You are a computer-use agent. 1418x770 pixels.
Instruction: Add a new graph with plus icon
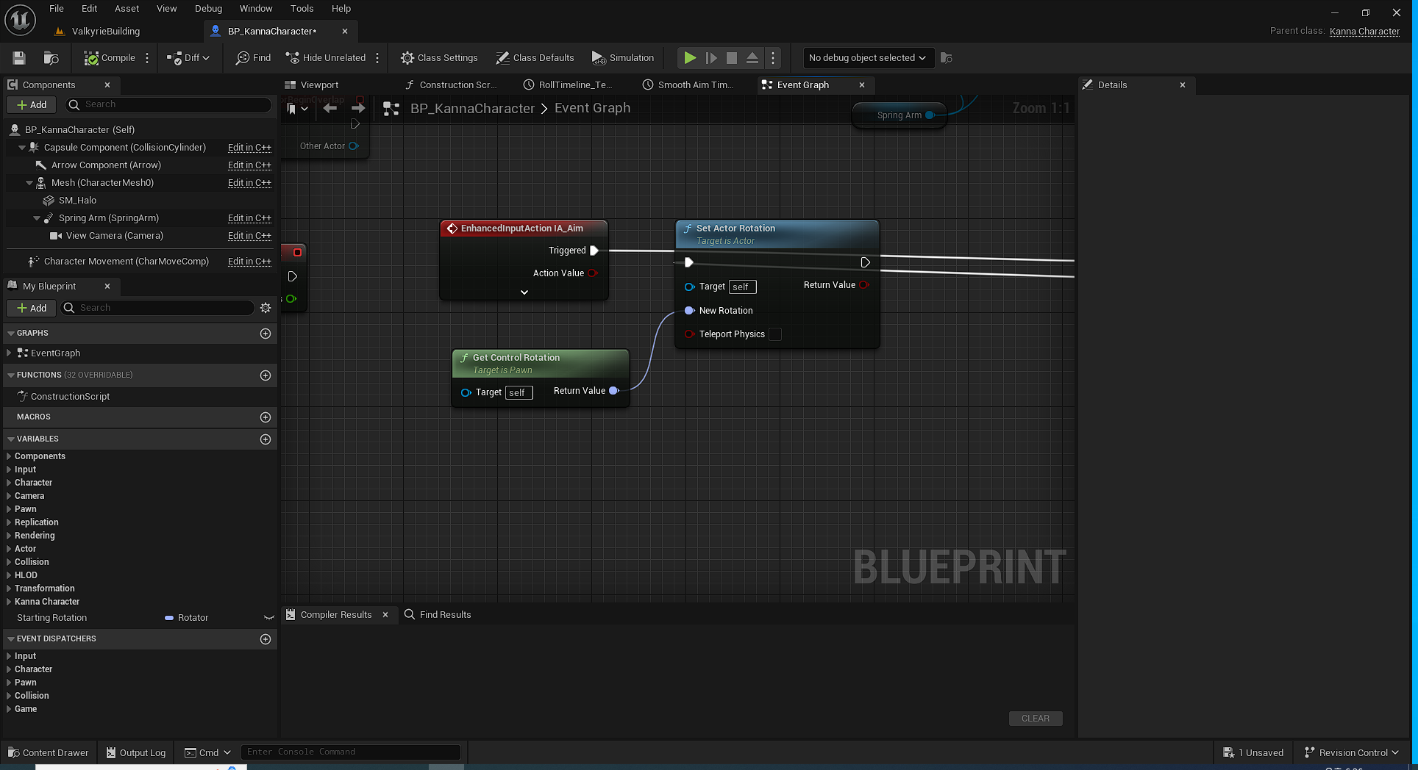tap(266, 334)
